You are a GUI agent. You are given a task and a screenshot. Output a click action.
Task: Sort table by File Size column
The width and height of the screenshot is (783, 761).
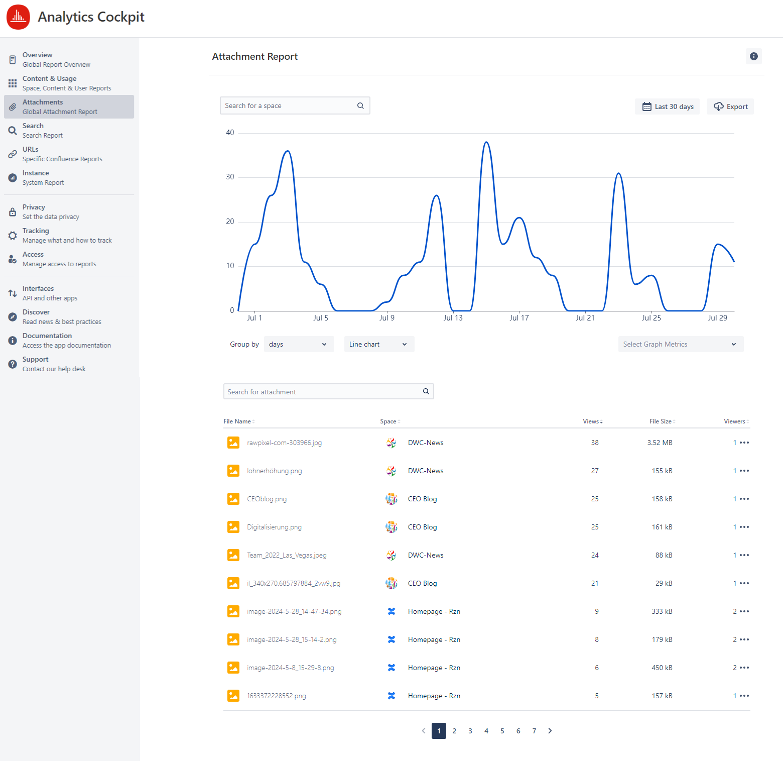point(662,421)
